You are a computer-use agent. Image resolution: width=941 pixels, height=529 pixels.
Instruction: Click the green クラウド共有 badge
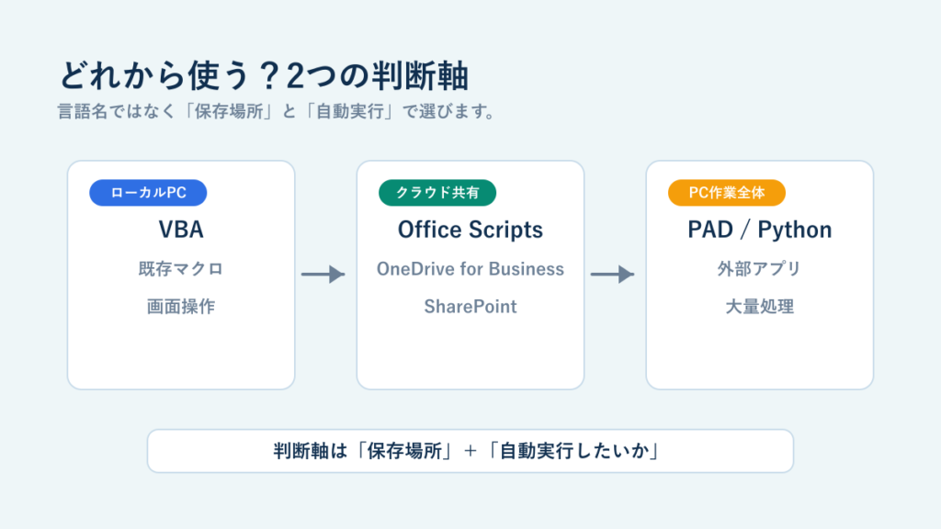point(437,193)
